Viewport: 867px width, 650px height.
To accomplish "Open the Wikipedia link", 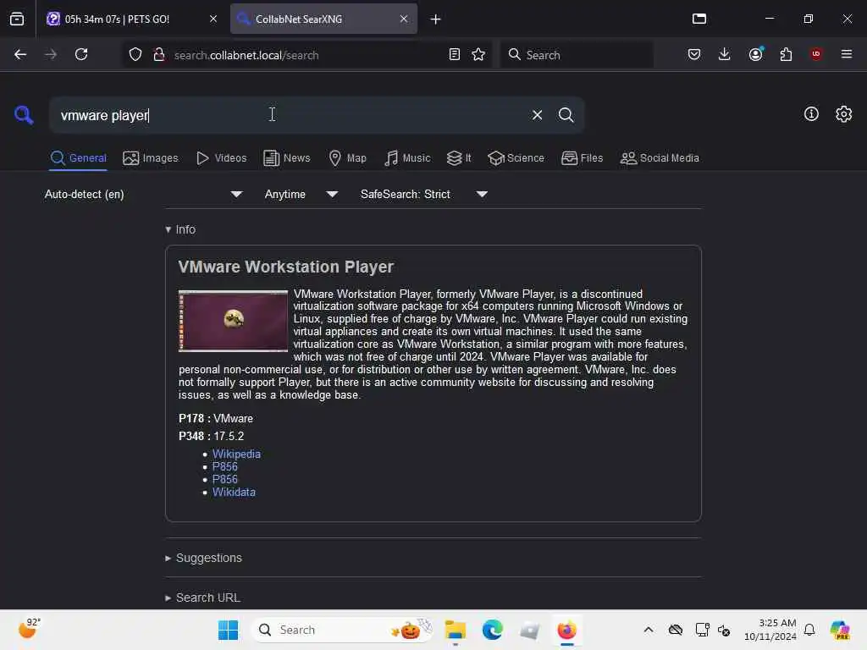I will [236, 454].
